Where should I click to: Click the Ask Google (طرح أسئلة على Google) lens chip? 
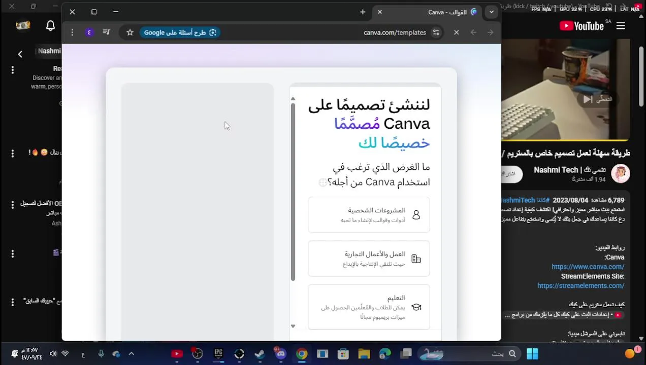pos(180,32)
